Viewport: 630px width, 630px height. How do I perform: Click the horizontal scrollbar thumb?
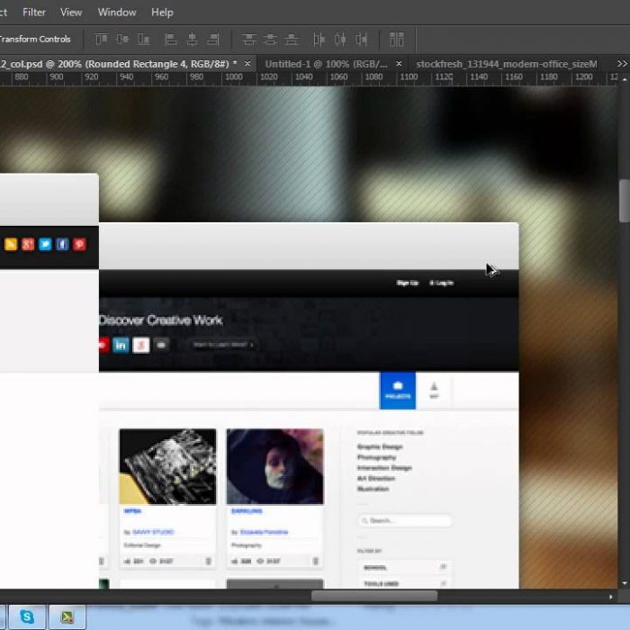373,596
